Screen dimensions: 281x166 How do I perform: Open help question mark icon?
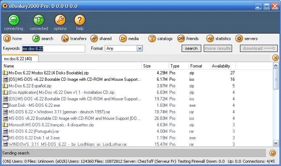pos(79,20)
